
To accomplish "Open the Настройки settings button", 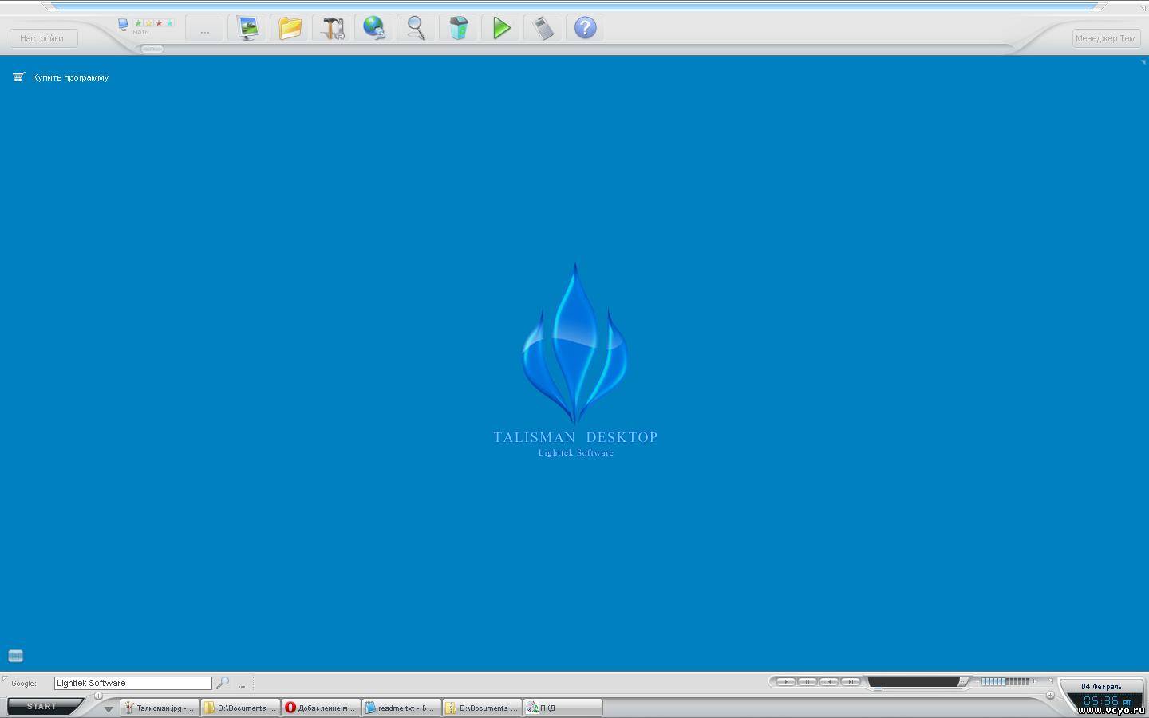I will click(x=43, y=38).
